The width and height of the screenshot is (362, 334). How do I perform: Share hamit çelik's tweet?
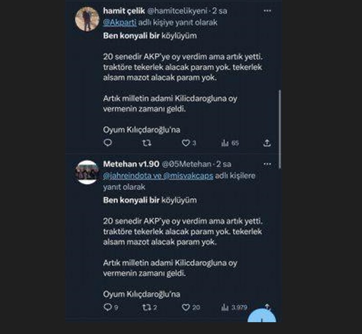tap(267, 143)
